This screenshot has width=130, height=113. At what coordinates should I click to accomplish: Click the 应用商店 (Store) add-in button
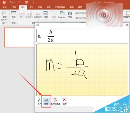point(81,13)
